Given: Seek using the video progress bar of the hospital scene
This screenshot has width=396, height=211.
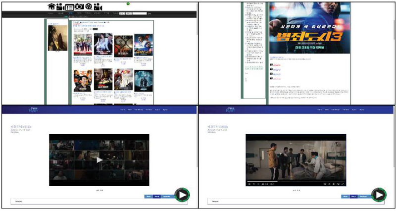Looking at the screenshot, I should point(296,181).
